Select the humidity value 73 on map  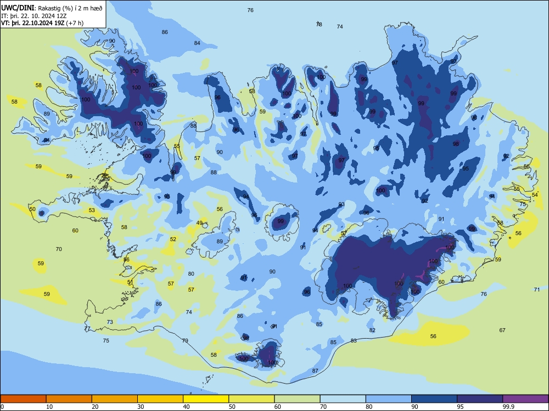[110, 322]
